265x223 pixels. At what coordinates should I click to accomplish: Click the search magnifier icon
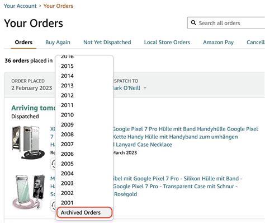click(193, 23)
